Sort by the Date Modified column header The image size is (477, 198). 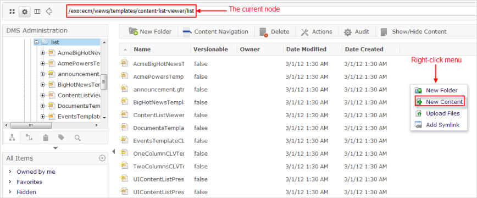(x=306, y=50)
